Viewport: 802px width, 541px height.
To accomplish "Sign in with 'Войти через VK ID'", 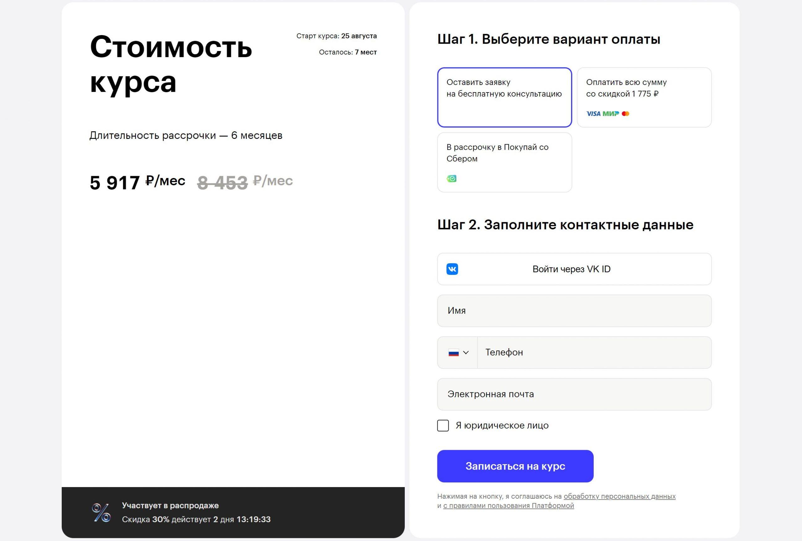I will [574, 269].
